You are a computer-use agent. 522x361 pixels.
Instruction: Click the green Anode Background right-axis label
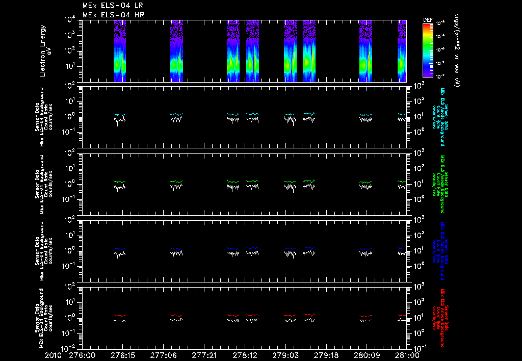click(x=440, y=184)
